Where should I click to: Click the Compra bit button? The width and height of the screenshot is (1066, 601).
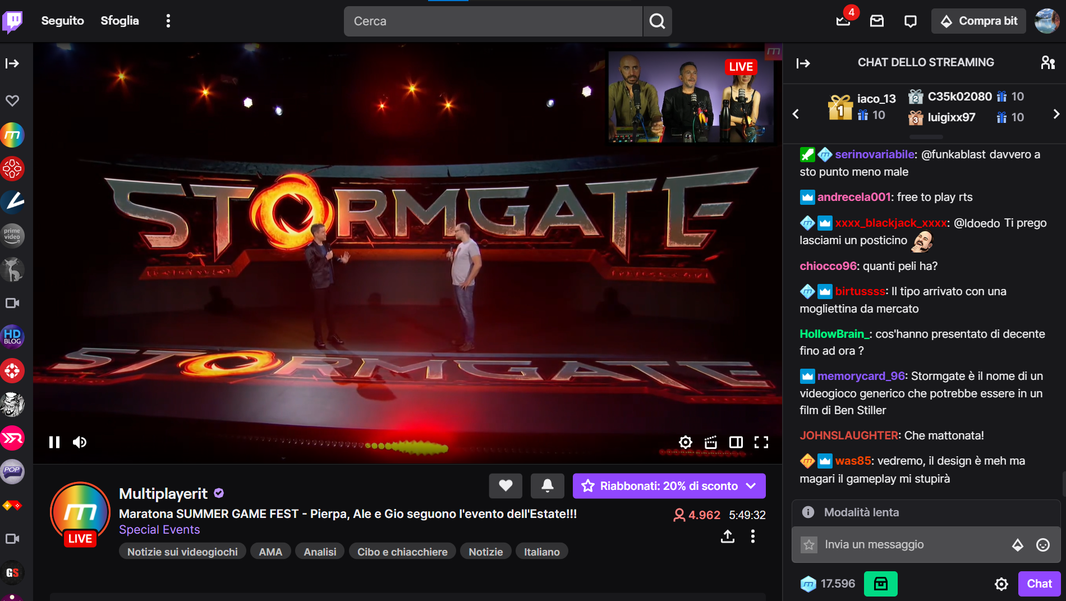(978, 21)
